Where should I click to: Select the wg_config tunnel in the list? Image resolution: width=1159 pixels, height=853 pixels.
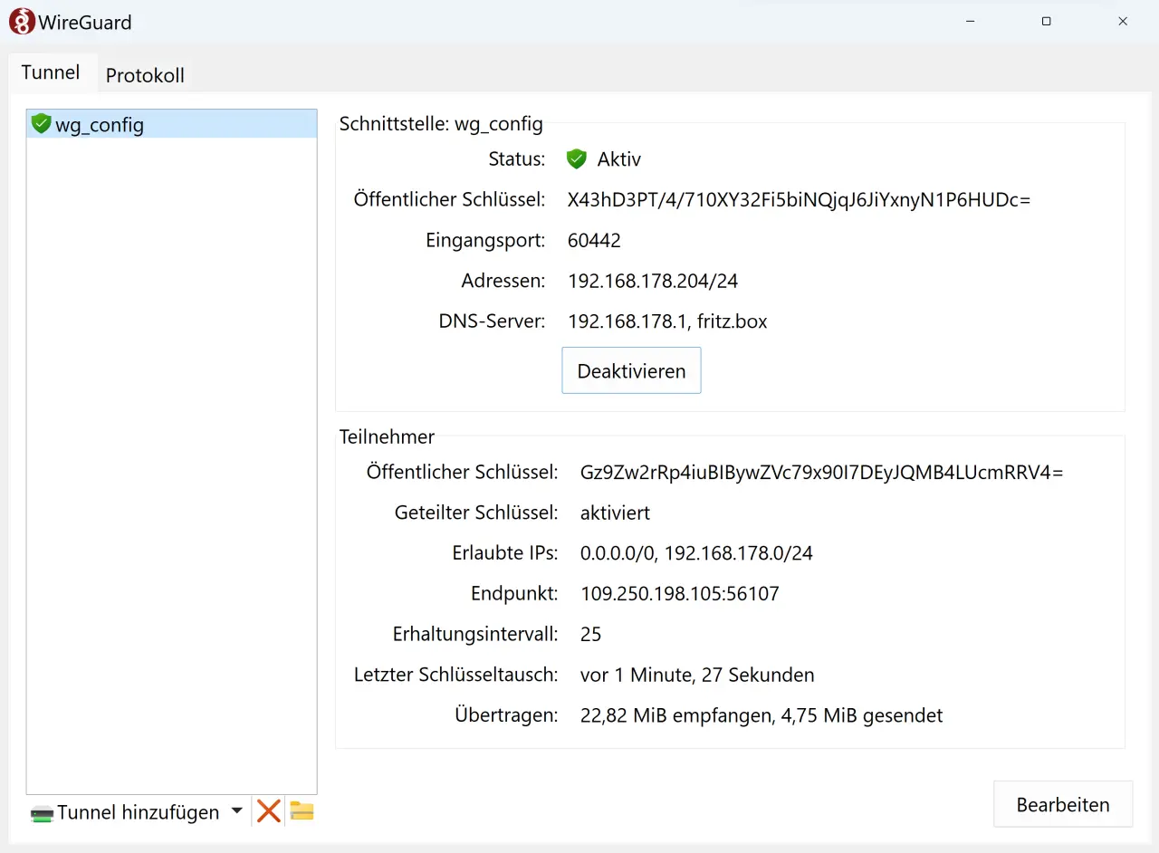tap(100, 125)
